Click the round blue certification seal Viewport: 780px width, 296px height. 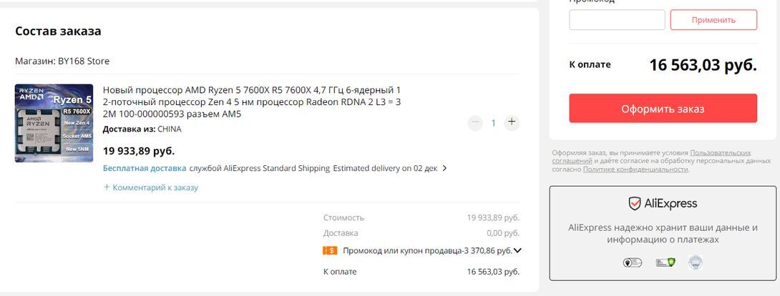[x=695, y=263]
